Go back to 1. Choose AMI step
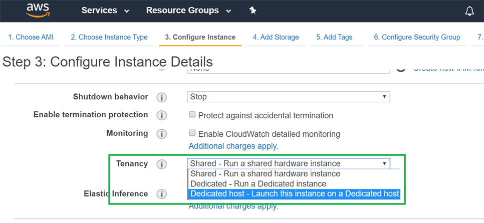This screenshot has height=223, width=484. click(31, 37)
